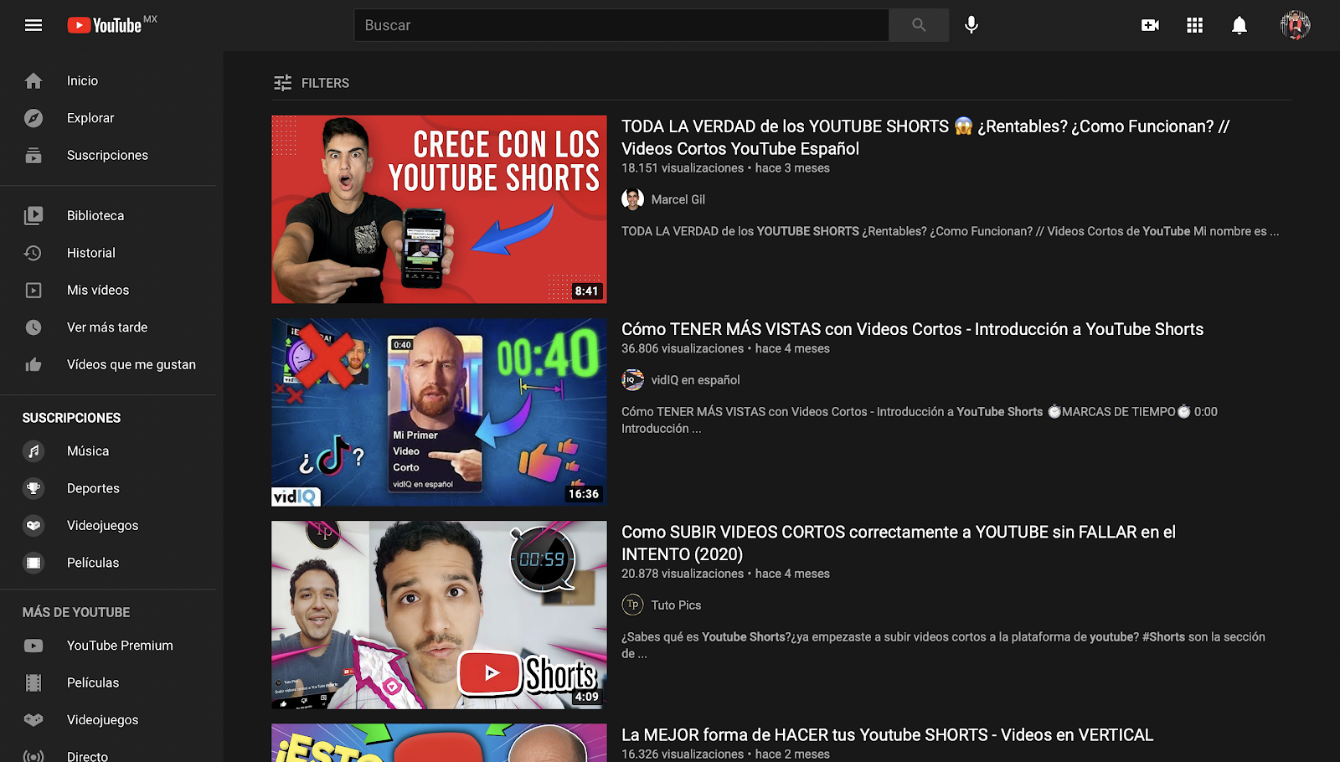Play the vidIQ 00:40 thumbnail video
The height and width of the screenshot is (762, 1340).
pyautogui.click(x=439, y=412)
